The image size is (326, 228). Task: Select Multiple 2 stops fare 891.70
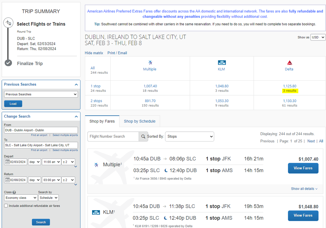[x=150, y=101]
